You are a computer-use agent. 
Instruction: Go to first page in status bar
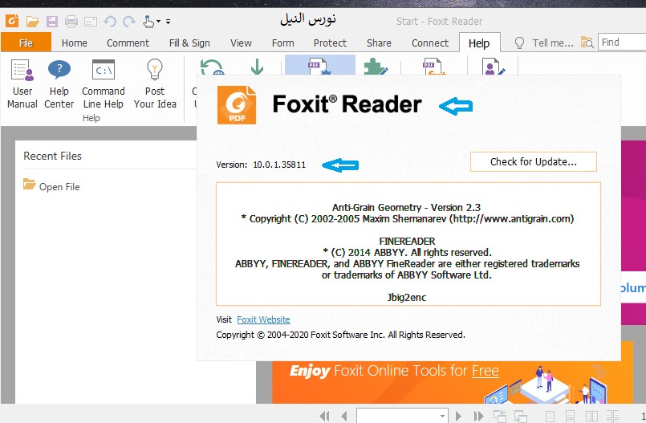(x=324, y=416)
